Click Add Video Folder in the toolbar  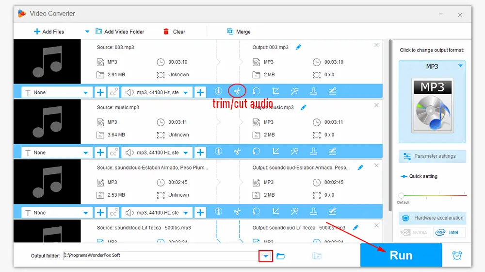point(120,32)
